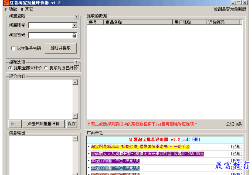Click the 评价内容 scrollbar down arrow
252x175 pixels.
pyautogui.click(x=75, y=116)
